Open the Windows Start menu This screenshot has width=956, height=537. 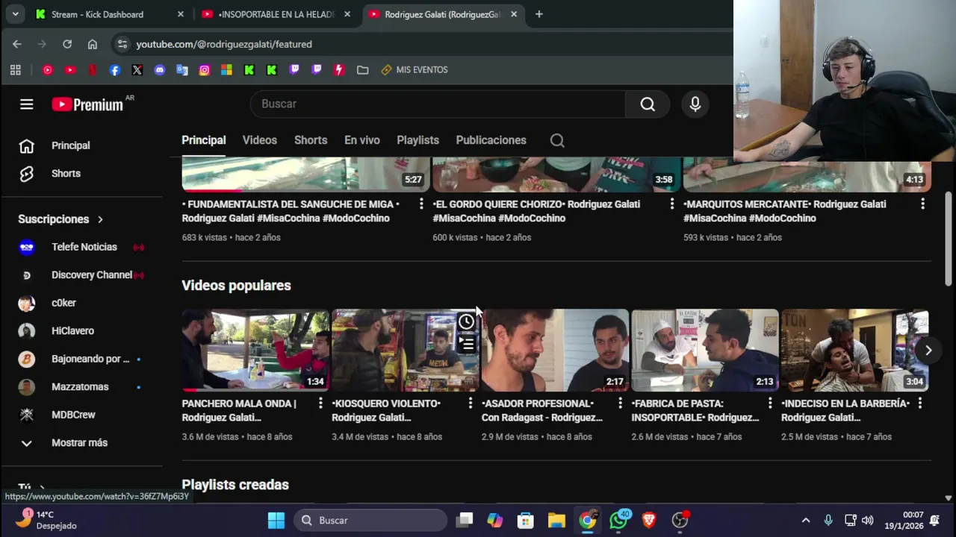tap(276, 521)
